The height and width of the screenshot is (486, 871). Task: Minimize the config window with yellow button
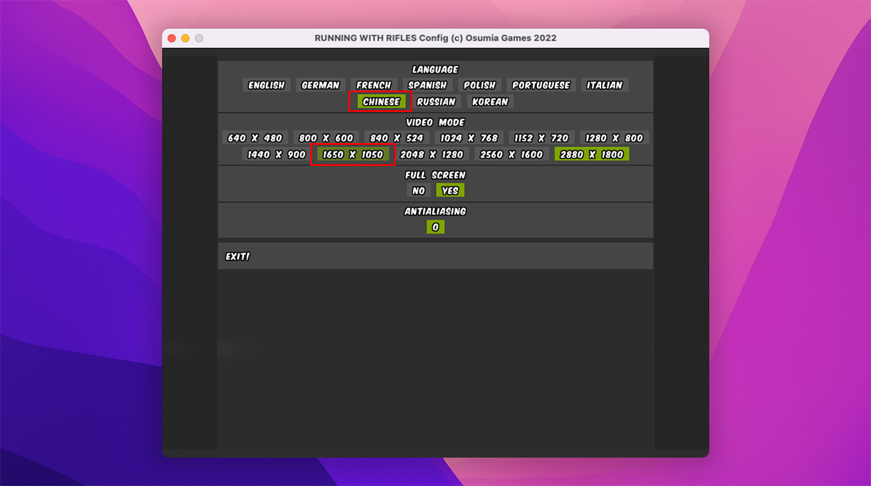coord(185,38)
